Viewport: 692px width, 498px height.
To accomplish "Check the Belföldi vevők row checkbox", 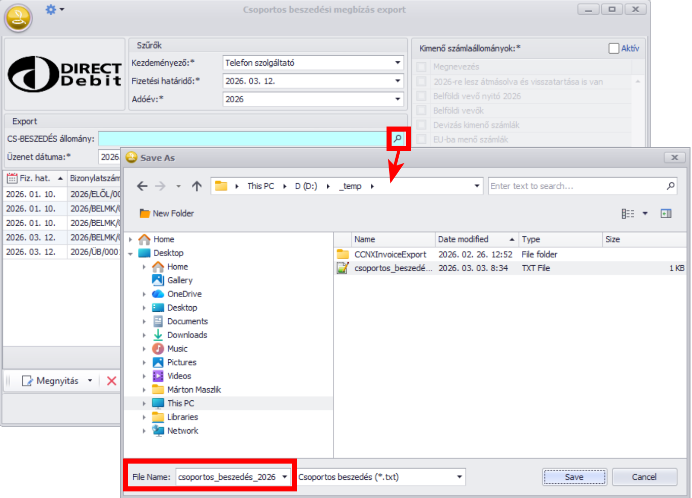I will 421,110.
